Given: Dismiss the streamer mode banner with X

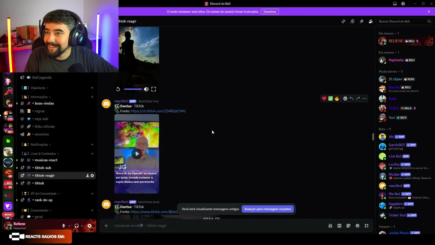Looking at the screenshot, I should [x=429, y=12].
